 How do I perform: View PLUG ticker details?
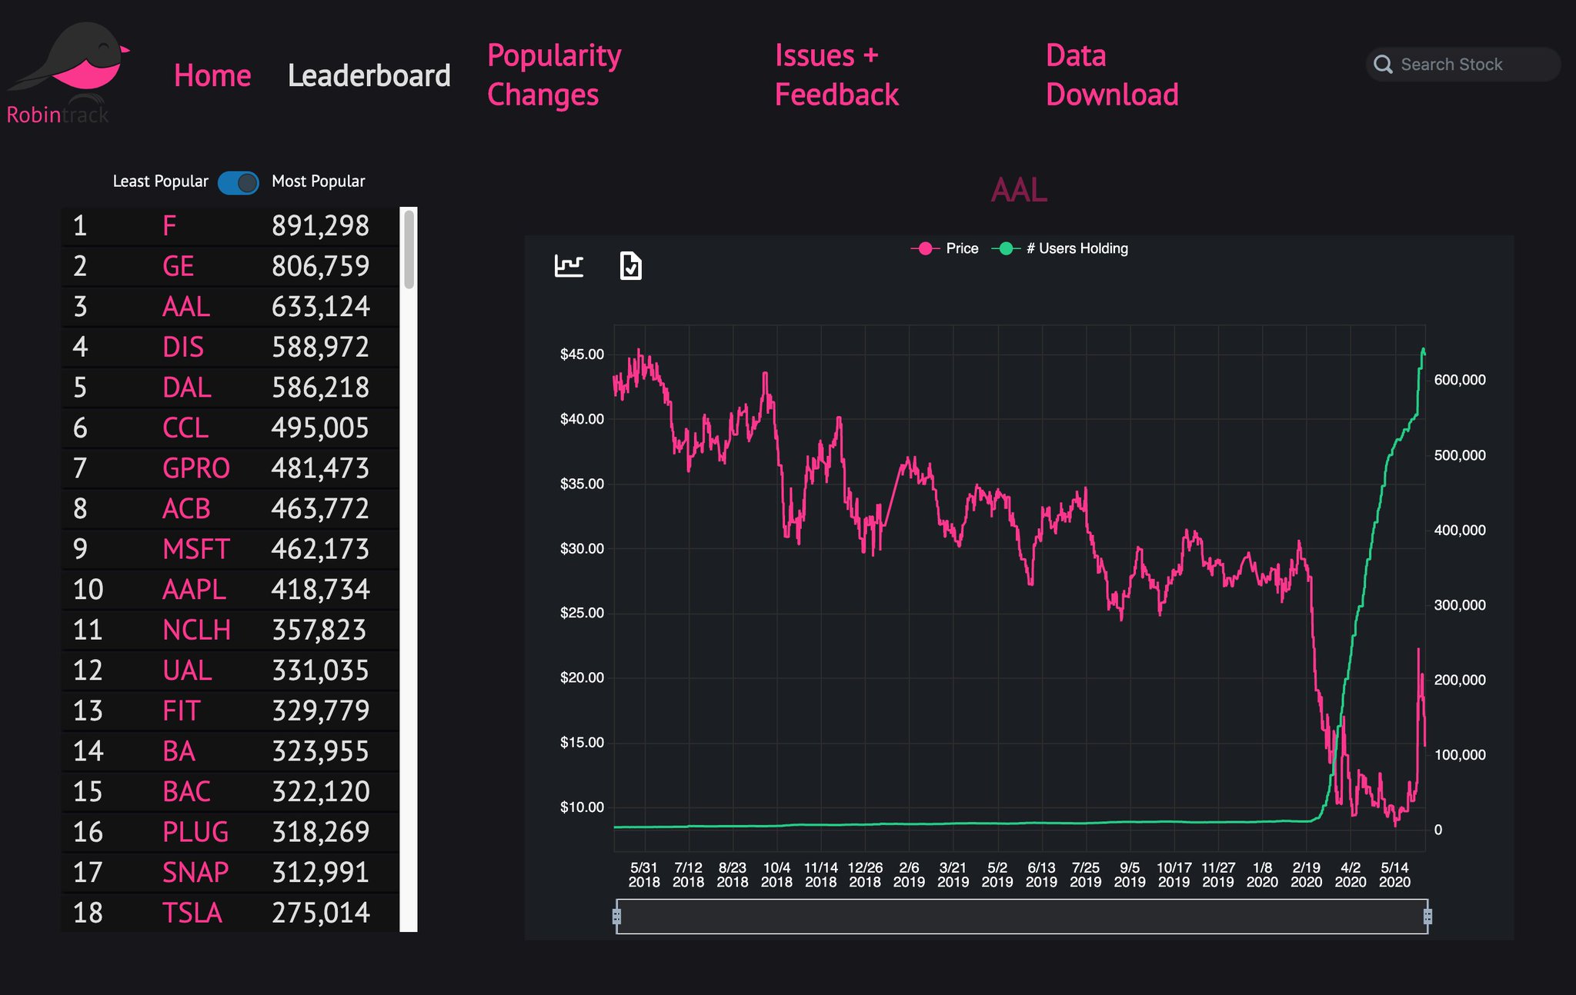[x=195, y=831]
